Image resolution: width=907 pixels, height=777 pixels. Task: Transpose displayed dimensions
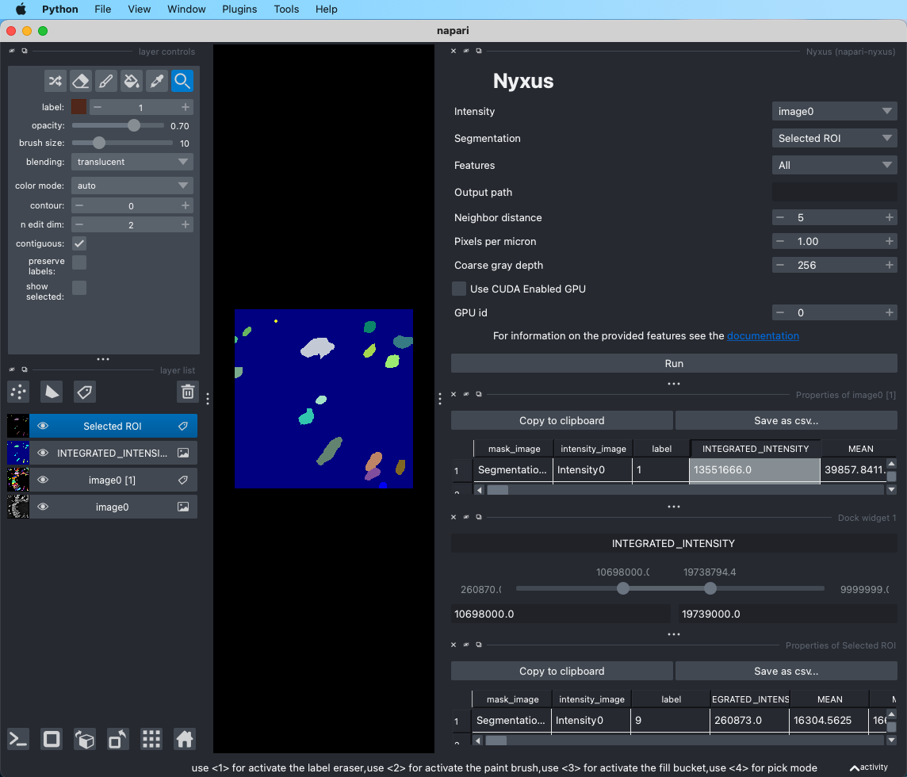[118, 739]
